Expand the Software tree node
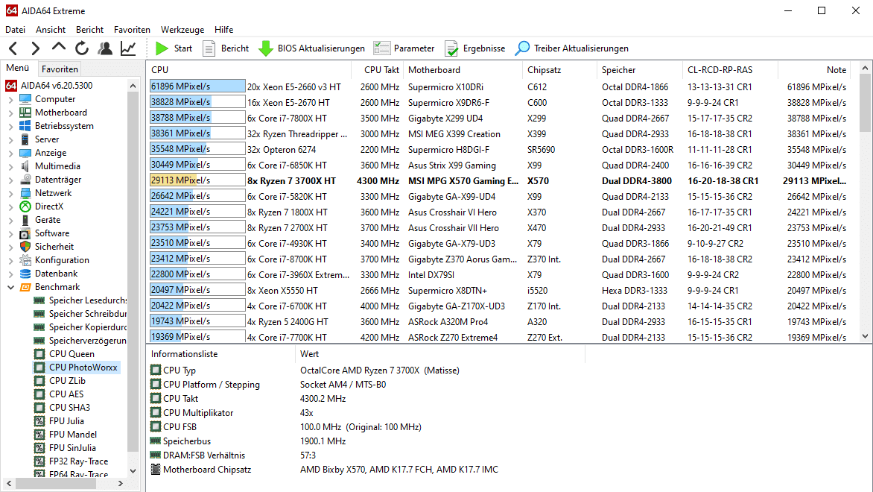Screen dimensions: 873x492 (10, 233)
